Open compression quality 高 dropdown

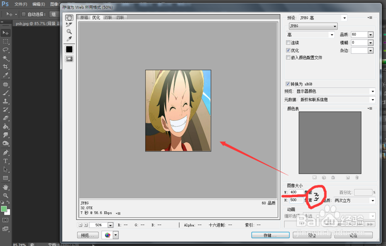pos(310,35)
